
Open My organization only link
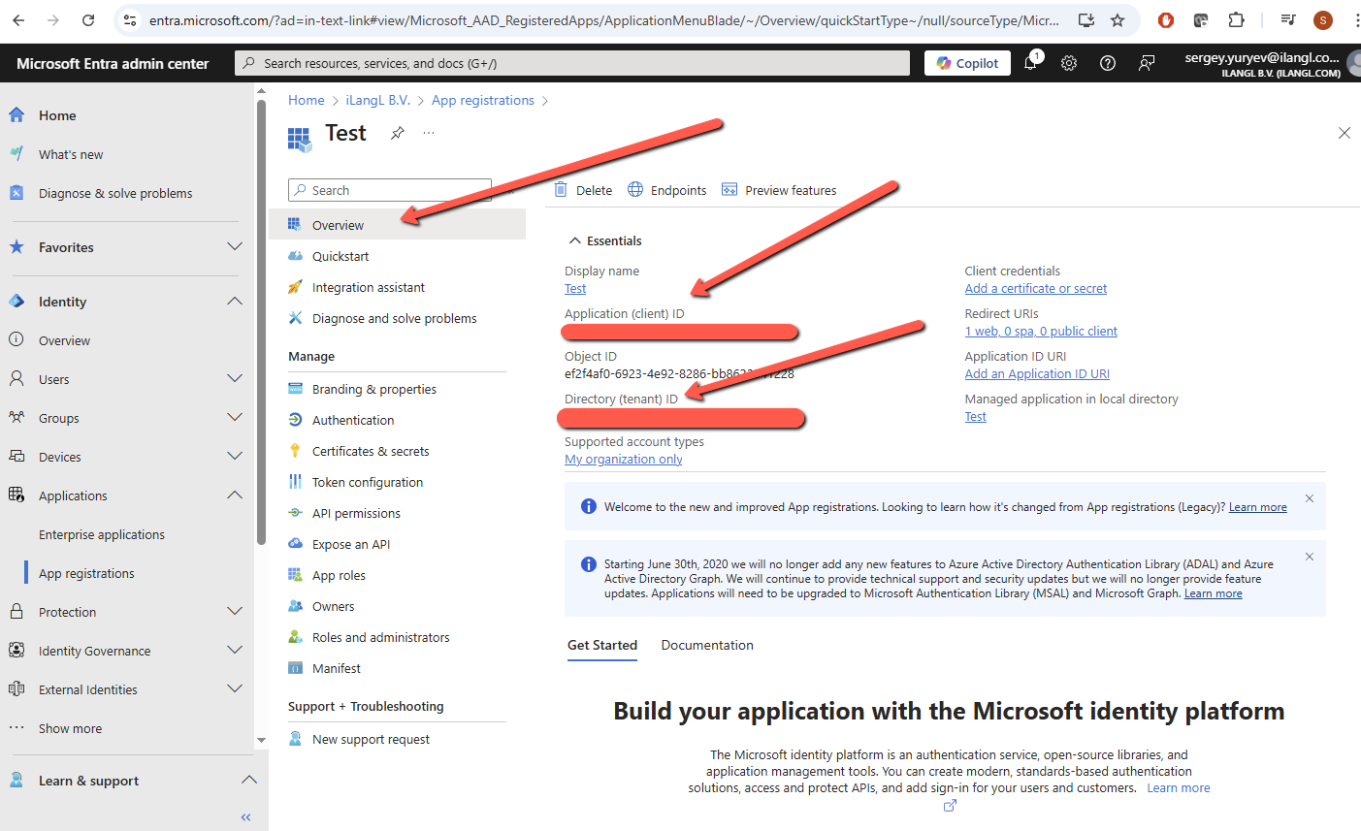(624, 459)
